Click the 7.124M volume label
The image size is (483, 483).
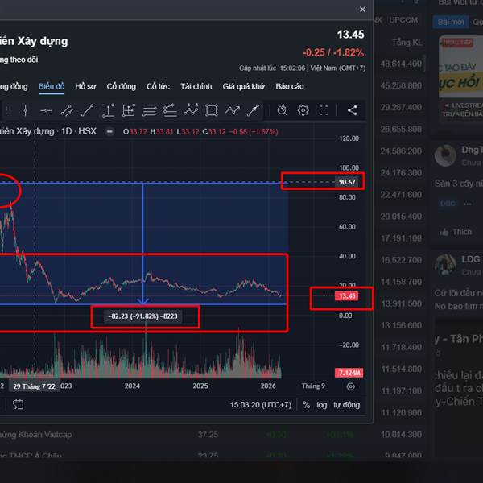click(x=349, y=373)
